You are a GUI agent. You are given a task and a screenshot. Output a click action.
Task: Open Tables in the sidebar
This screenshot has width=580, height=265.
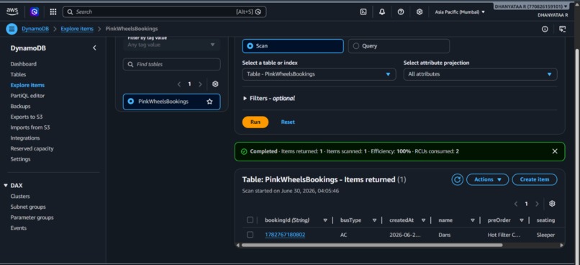coord(19,74)
